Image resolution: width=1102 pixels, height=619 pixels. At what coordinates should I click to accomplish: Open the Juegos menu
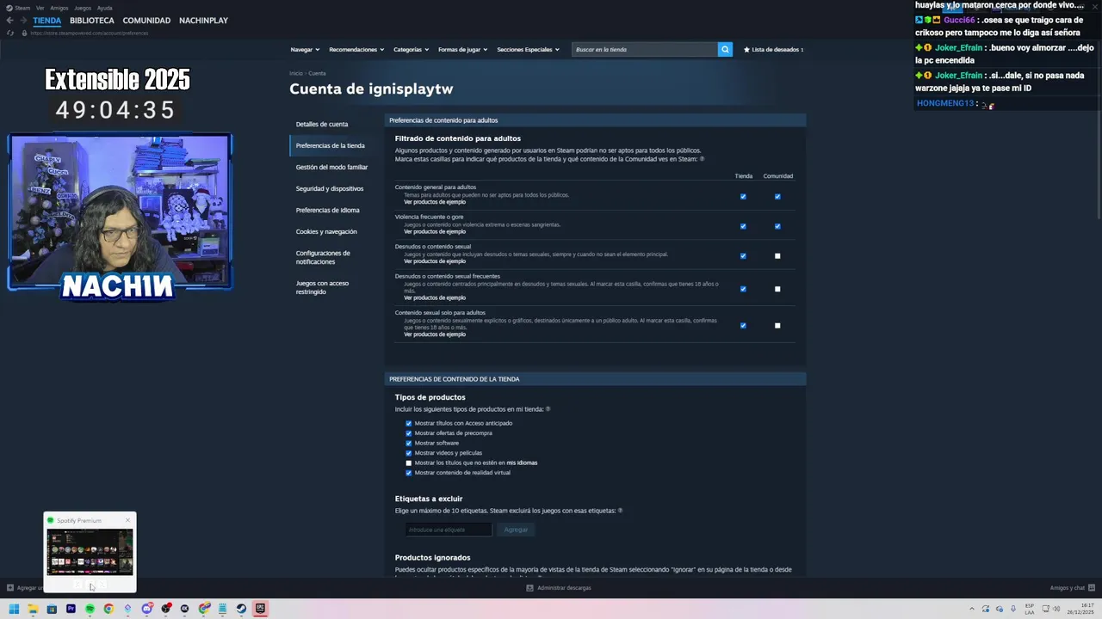click(83, 8)
